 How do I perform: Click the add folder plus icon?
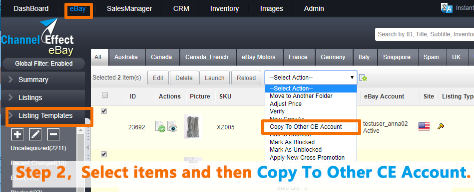pyautogui.click(x=17, y=134)
